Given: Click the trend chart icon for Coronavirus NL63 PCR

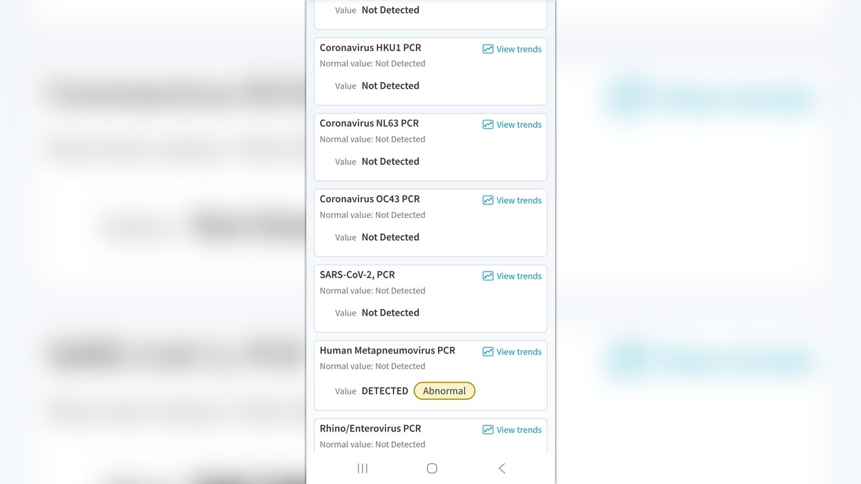Looking at the screenshot, I should tap(488, 124).
